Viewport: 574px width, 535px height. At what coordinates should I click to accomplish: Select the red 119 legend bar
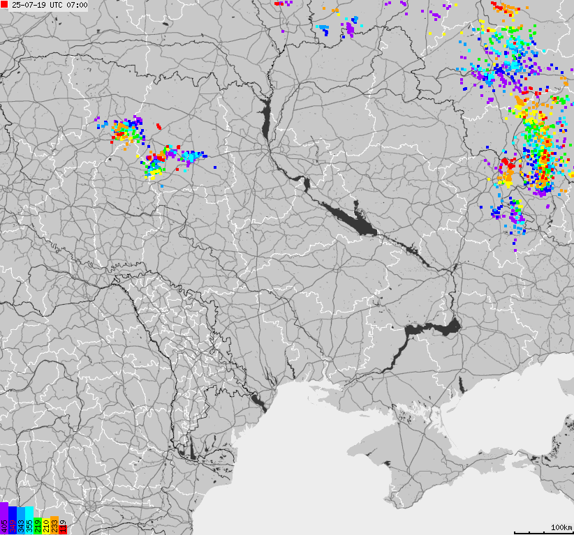click(63, 530)
